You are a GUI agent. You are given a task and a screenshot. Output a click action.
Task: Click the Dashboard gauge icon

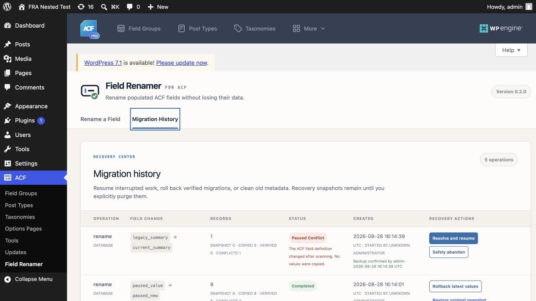click(x=8, y=26)
